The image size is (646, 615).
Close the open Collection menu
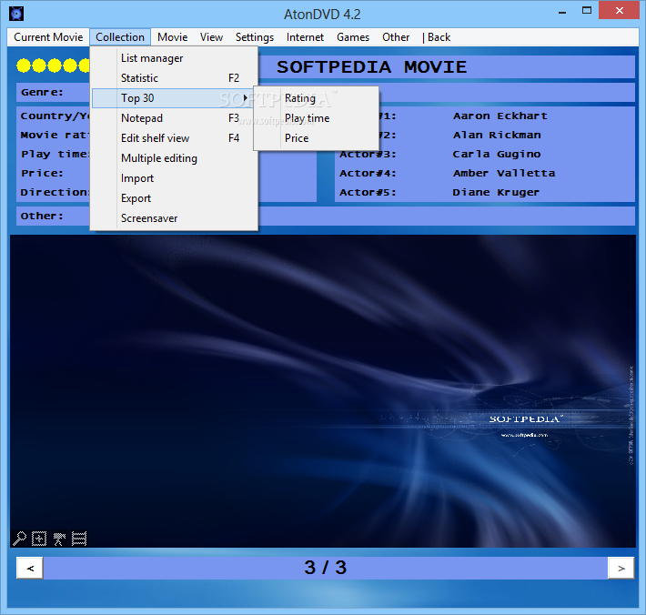pyautogui.click(x=120, y=37)
